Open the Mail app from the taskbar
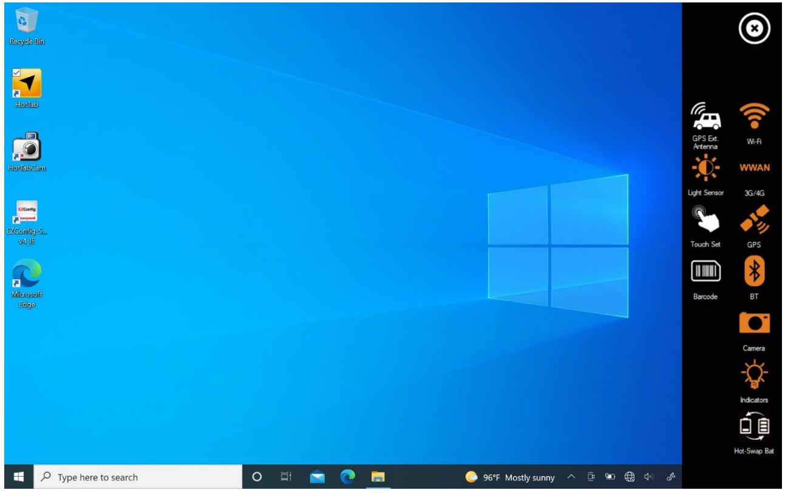This screenshot has width=785, height=493. coord(317,477)
